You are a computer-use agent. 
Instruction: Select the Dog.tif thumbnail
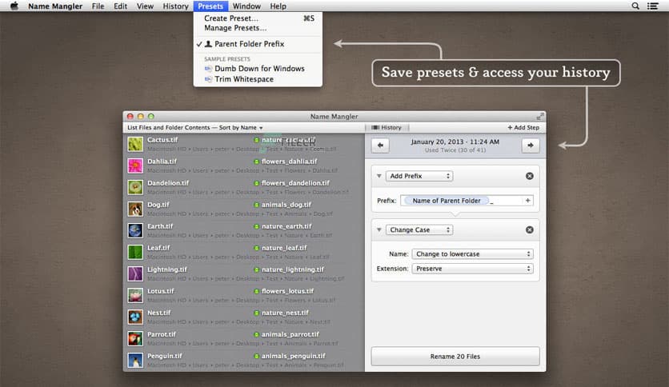coord(135,209)
